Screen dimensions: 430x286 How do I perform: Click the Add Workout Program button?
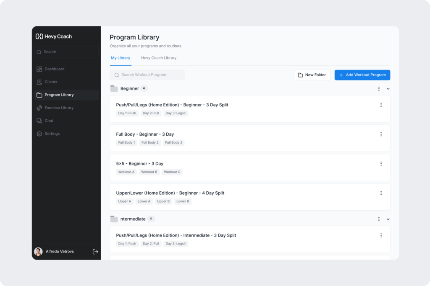362,75
